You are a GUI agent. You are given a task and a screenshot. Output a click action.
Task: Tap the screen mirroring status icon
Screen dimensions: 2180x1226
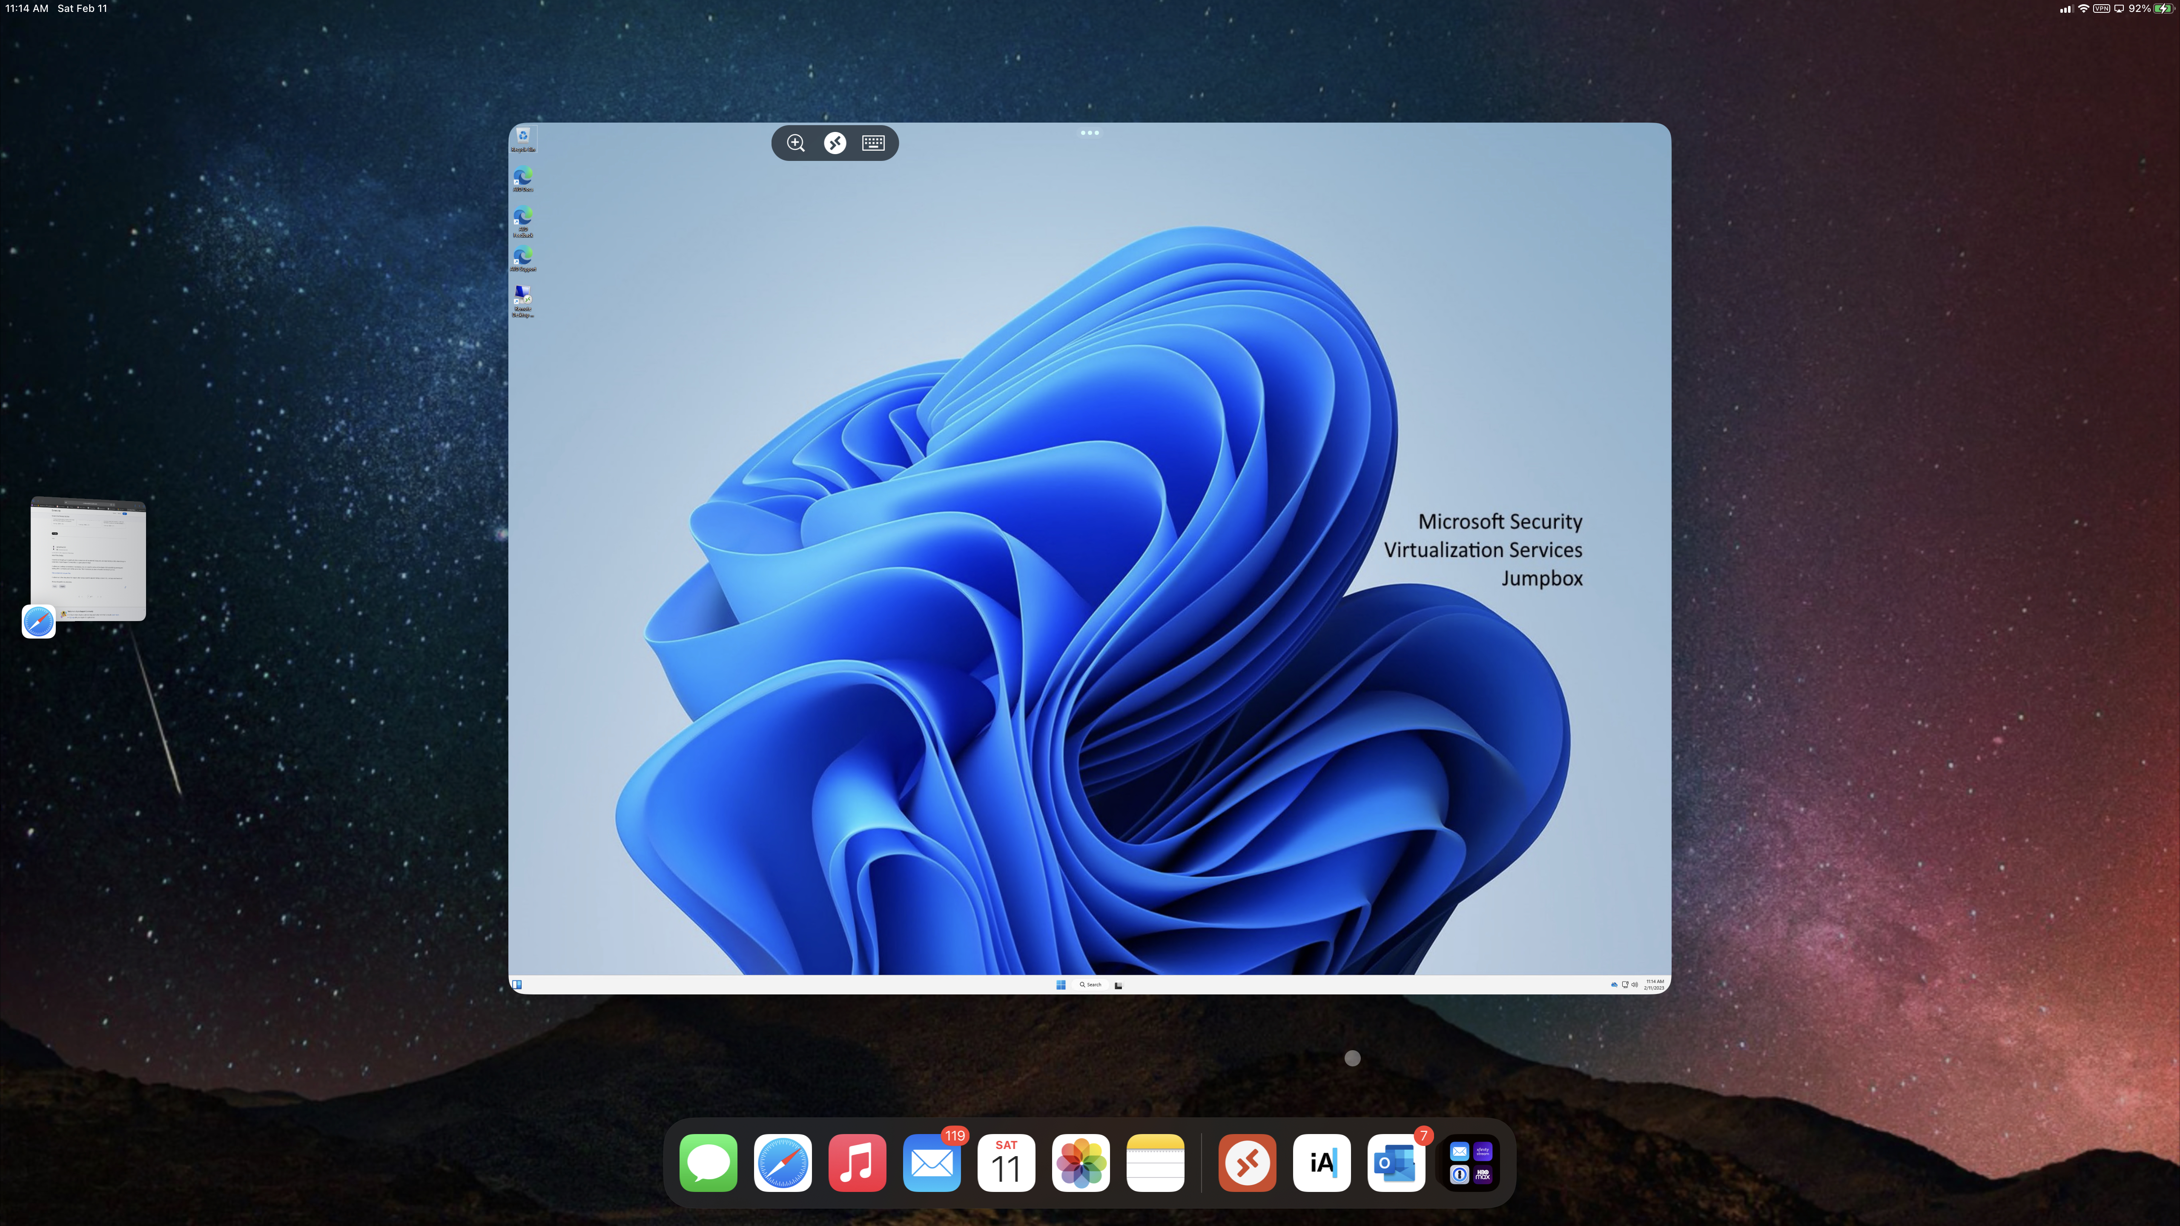click(x=2119, y=9)
